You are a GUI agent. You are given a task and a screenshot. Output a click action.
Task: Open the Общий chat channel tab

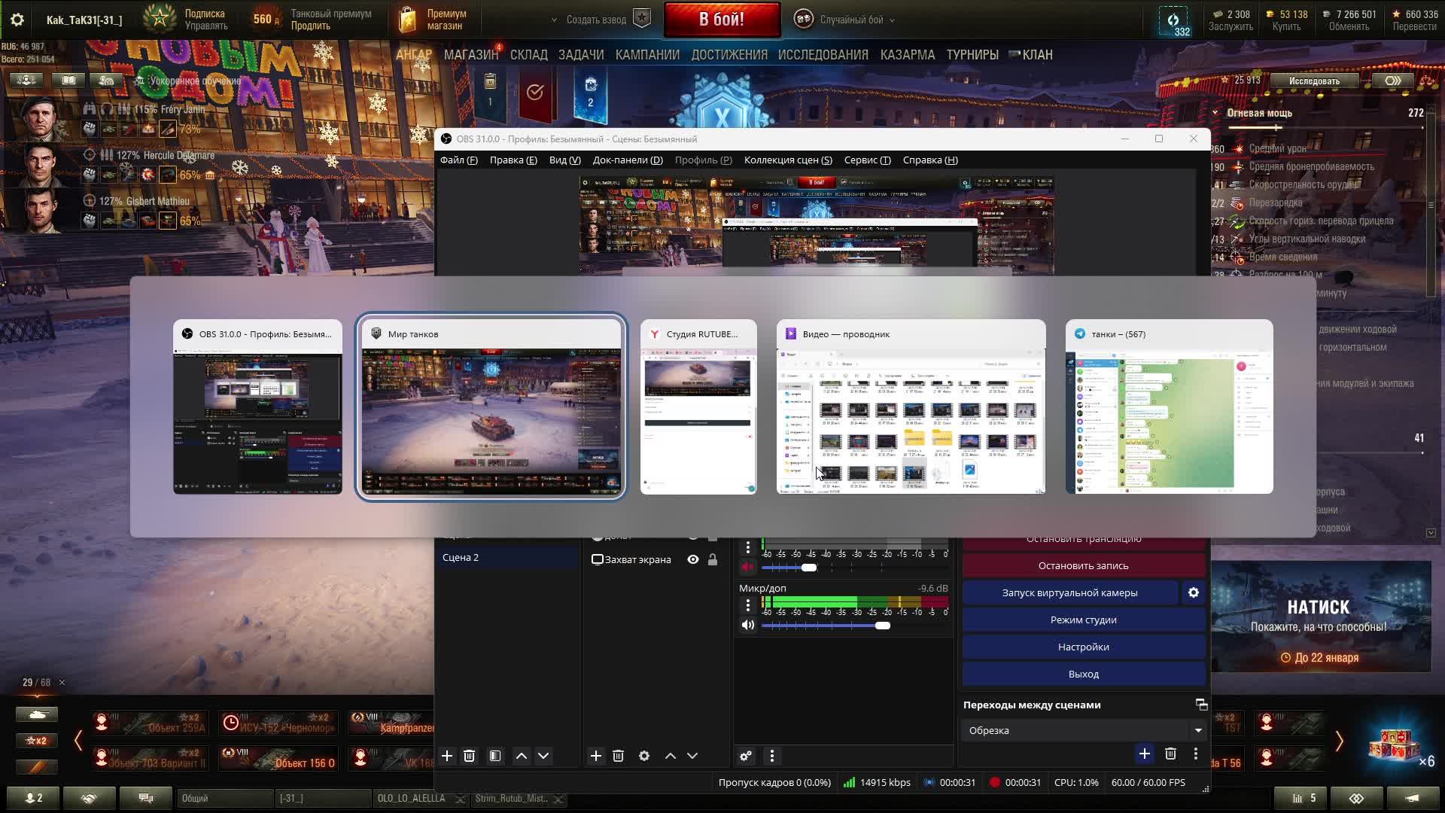coord(224,798)
